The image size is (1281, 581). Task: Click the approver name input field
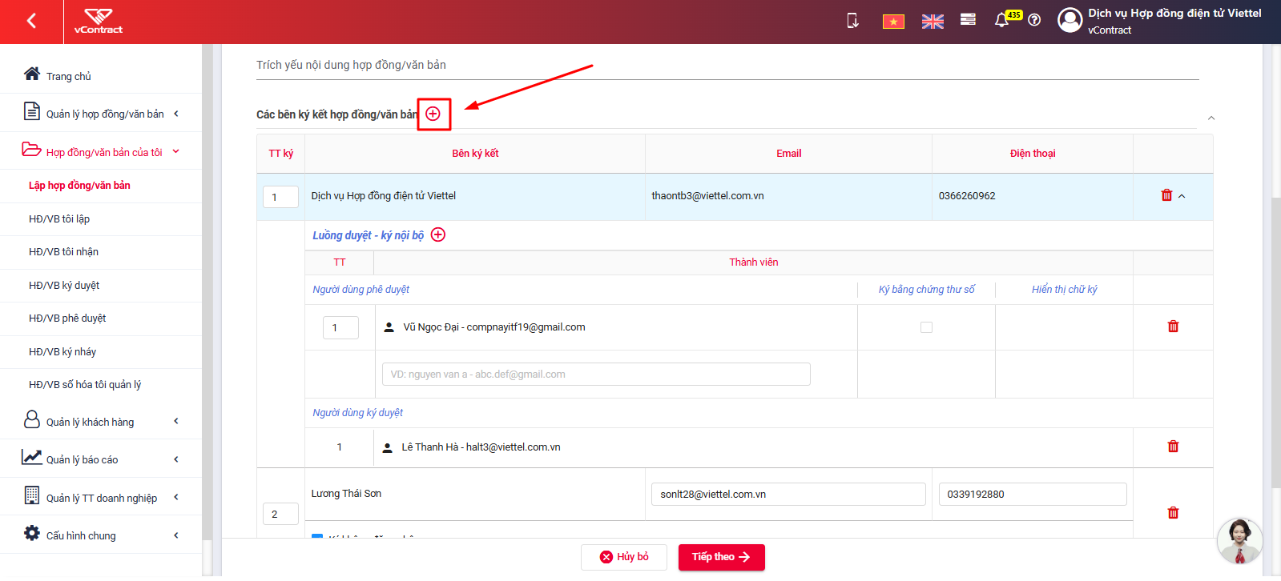pyautogui.click(x=596, y=374)
